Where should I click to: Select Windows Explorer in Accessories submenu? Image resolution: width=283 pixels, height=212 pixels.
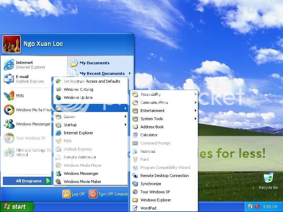point(164,200)
